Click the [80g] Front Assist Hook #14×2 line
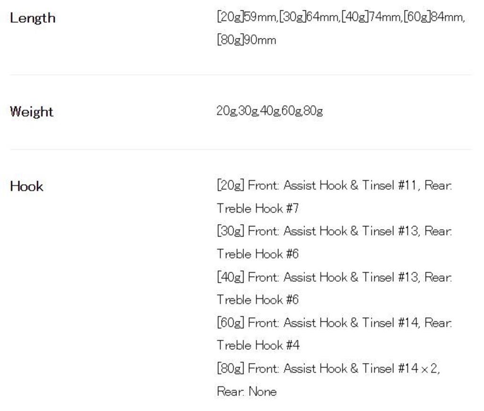The width and height of the screenshot is (484, 411). 328,368
